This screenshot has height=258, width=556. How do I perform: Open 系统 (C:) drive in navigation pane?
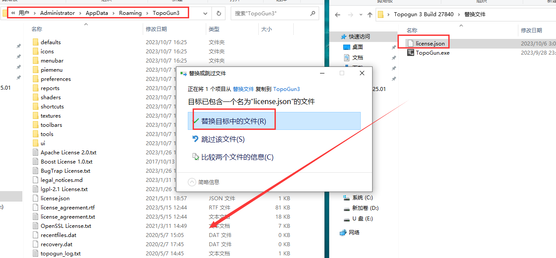(x=362, y=198)
